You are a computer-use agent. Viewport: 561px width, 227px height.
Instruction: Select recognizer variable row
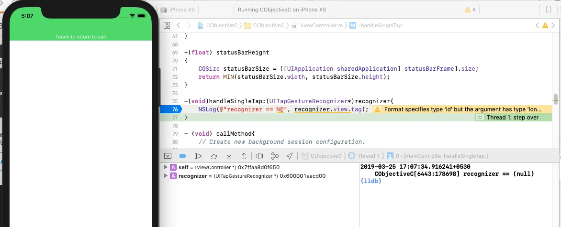click(260, 176)
